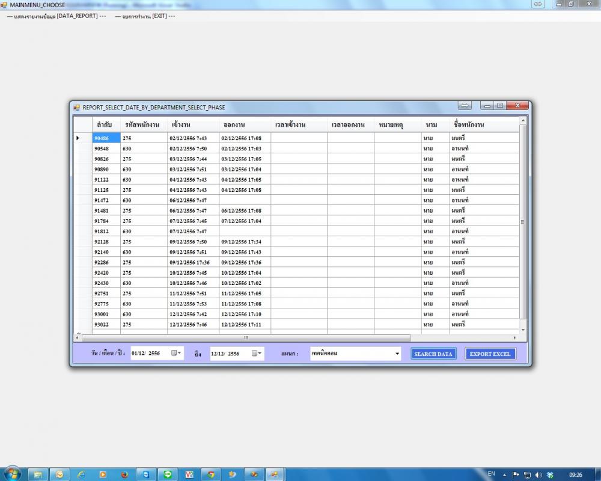Screen dimensions: 601x481
Task: Click the taskbar clock showing 09:26
Action: [x=575, y=475]
